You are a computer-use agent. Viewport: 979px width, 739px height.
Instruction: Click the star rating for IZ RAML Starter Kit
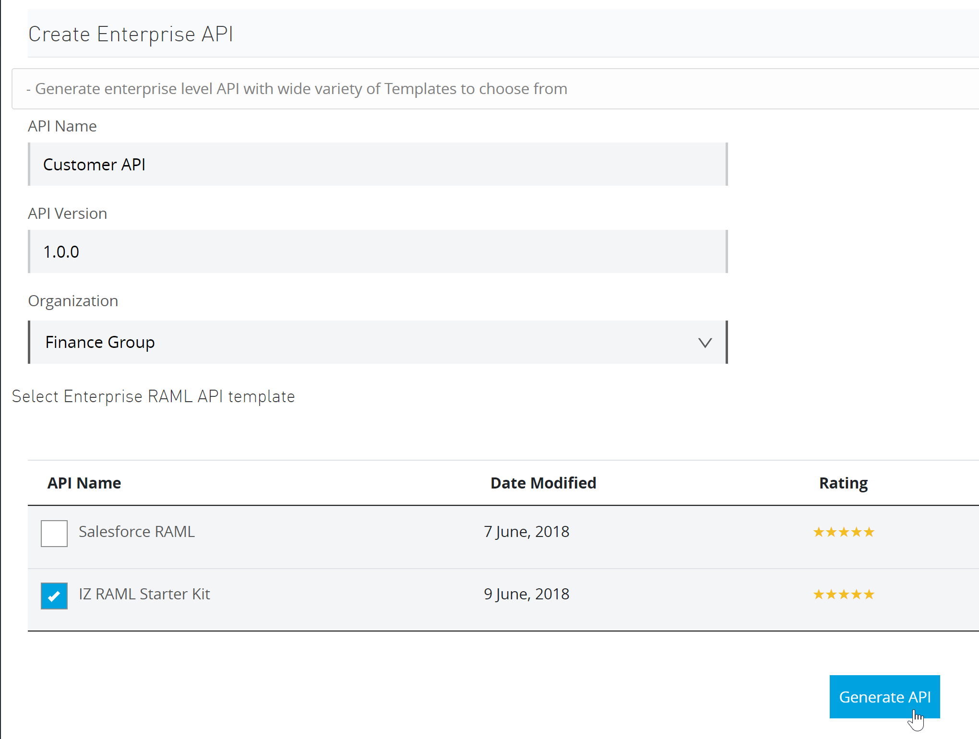844,595
